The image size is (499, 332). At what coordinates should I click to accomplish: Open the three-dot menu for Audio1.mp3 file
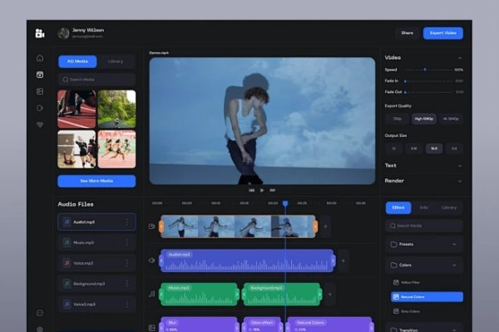tap(126, 222)
